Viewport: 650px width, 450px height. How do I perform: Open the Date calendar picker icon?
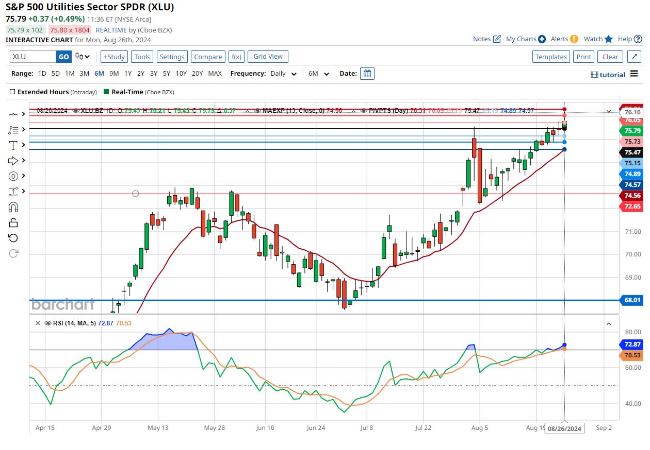pos(367,74)
